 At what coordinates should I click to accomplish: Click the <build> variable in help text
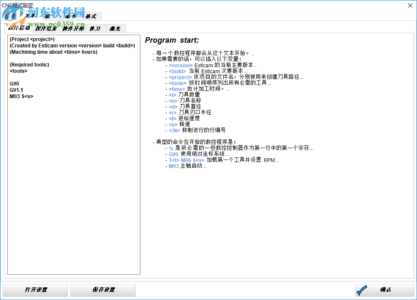tap(177, 72)
